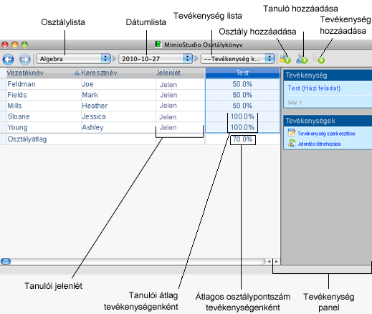Click the Tevékenységek panel header

pos(328,121)
